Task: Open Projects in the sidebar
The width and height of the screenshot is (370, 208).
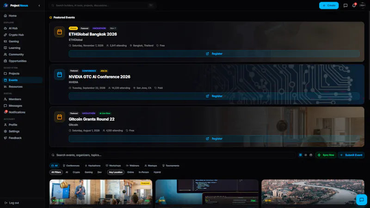Action: click(x=22, y=73)
